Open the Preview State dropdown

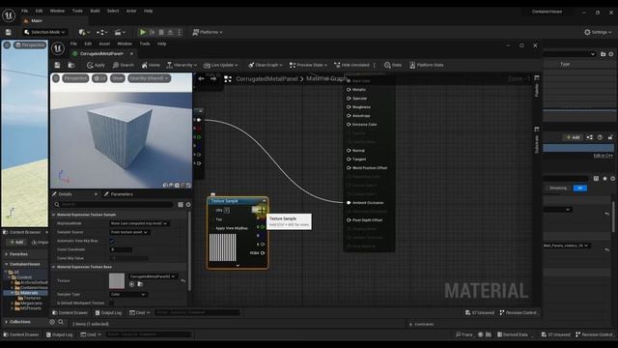[x=308, y=65]
